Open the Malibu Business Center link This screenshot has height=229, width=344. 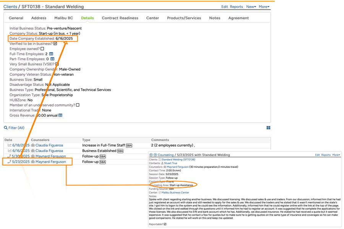click(175, 193)
